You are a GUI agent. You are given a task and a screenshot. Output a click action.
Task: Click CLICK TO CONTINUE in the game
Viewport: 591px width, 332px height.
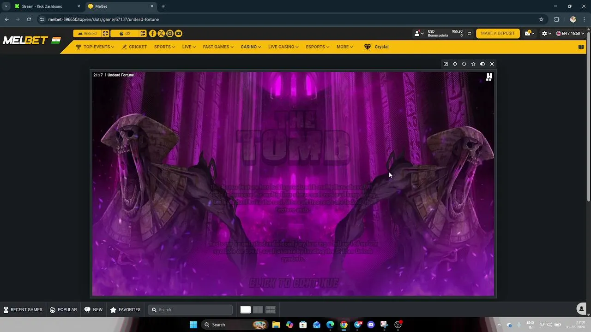pyautogui.click(x=294, y=283)
